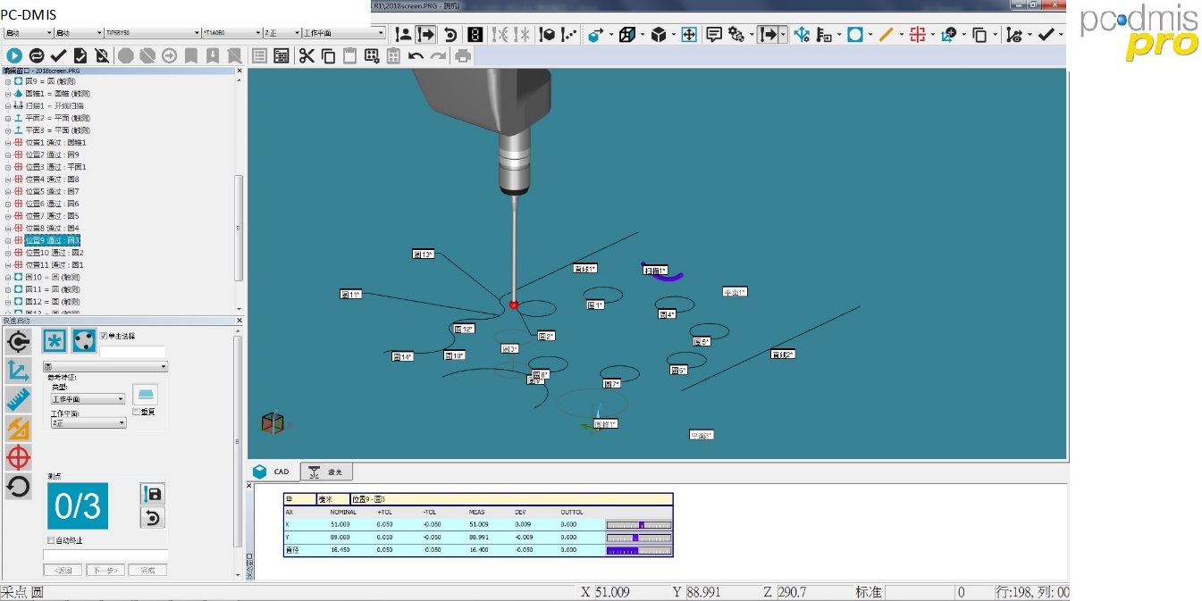Select tree item 平面2 in edit window
The height and width of the screenshot is (601, 1202).
tap(57, 118)
